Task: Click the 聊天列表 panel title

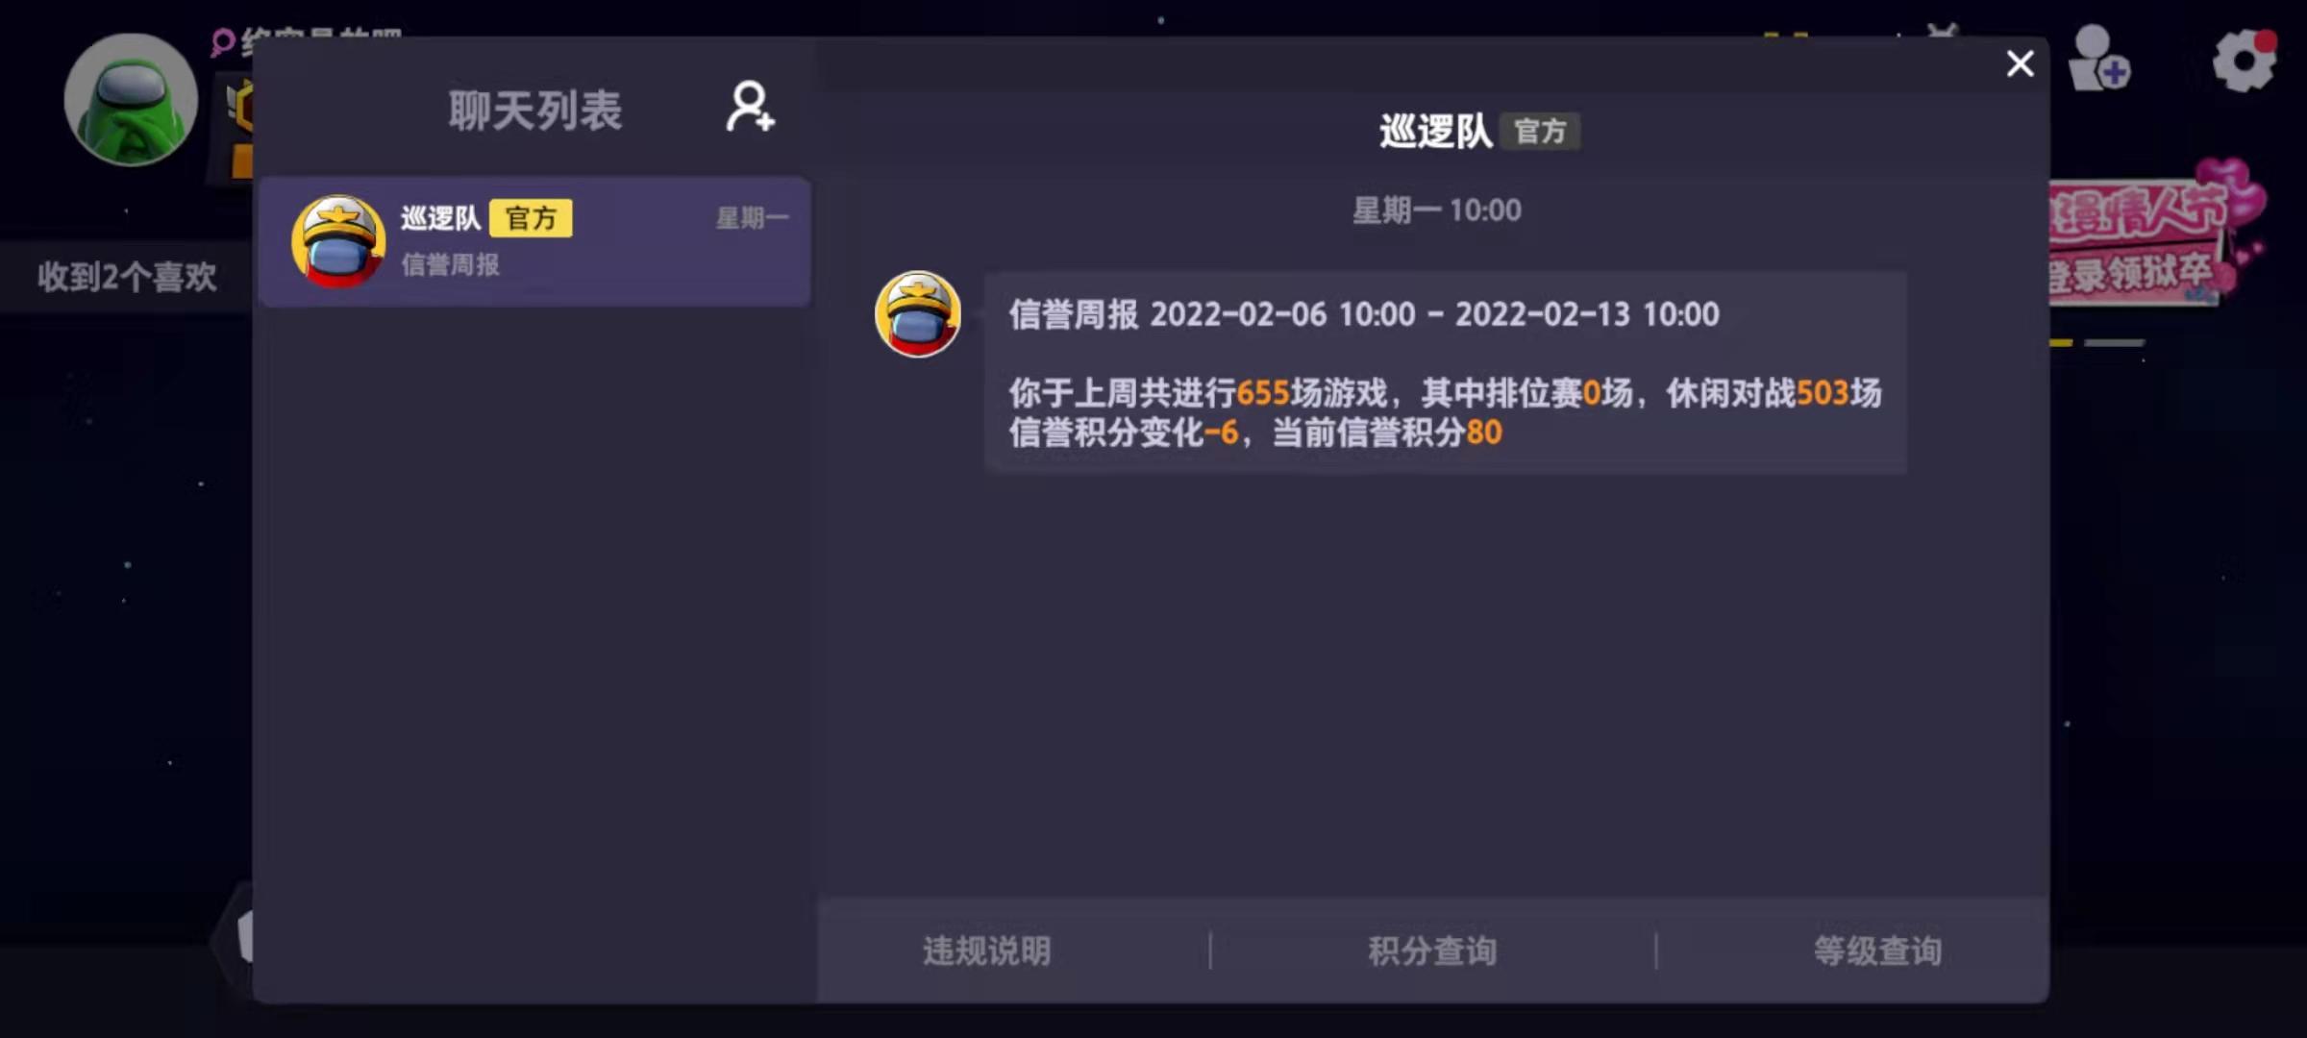Action: tap(535, 111)
